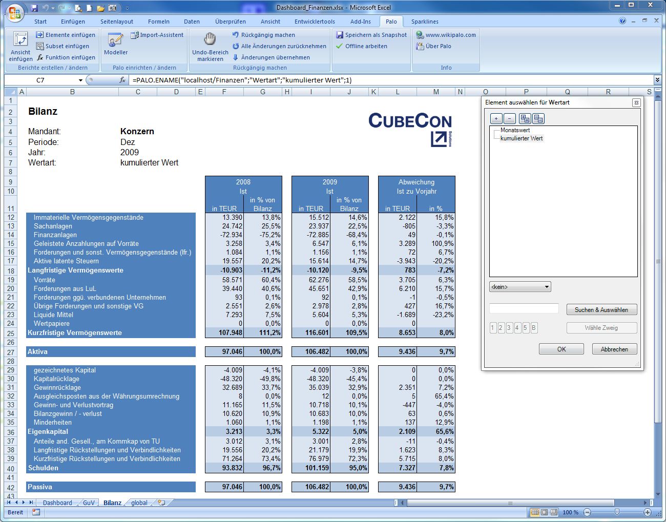The height and width of the screenshot is (522, 666).
Task: Switch to the GuV sheet tab
Action: point(89,503)
